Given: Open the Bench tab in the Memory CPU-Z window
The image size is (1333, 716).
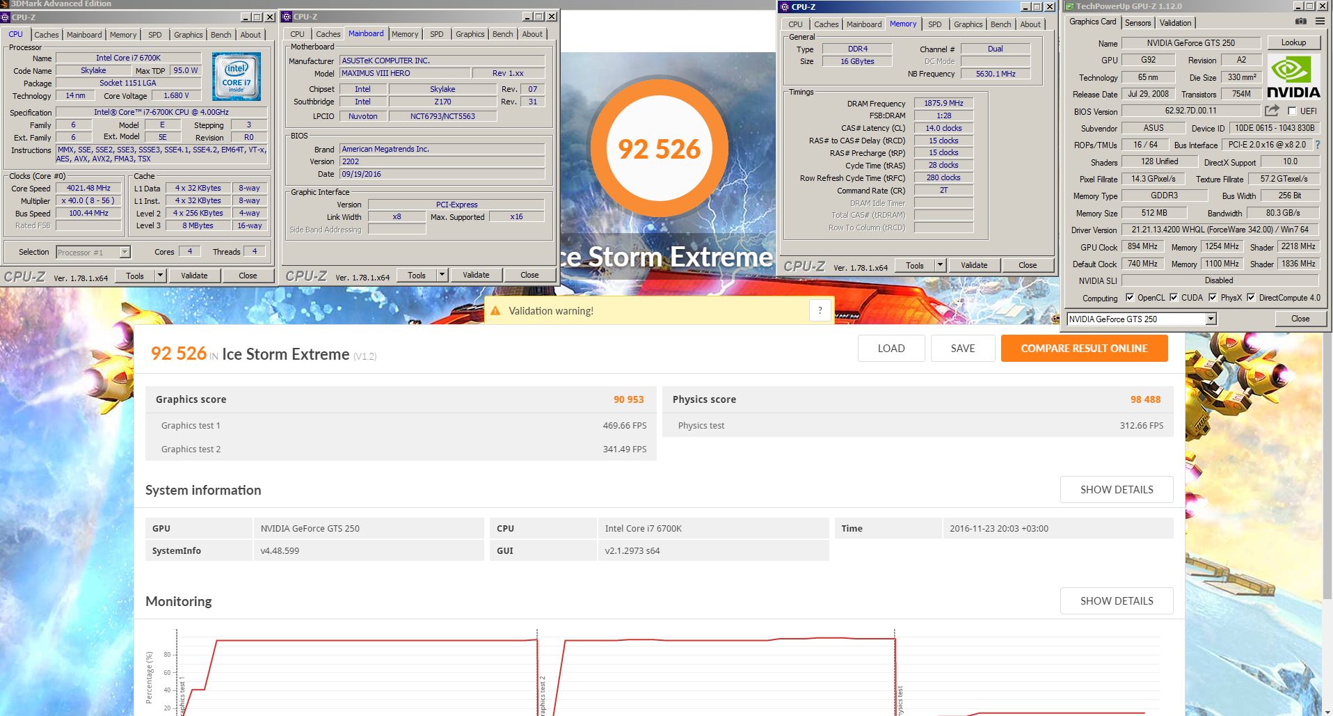Looking at the screenshot, I should [x=1000, y=24].
